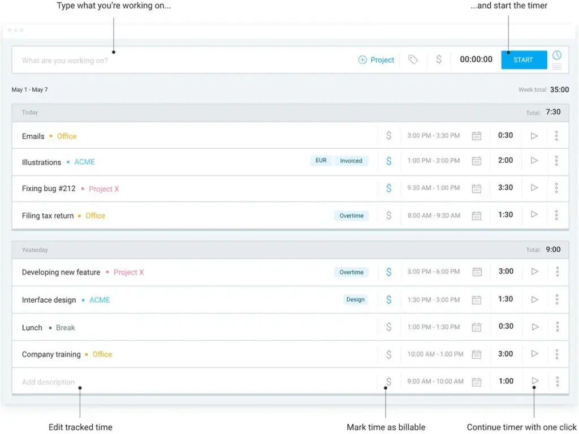579x434 pixels.
Task: Start the timer with the START button
Action: pyautogui.click(x=524, y=60)
